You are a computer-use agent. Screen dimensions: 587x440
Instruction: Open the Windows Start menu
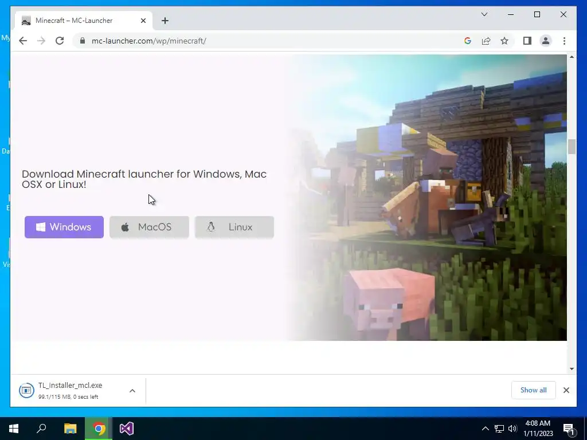pyautogui.click(x=14, y=429)
